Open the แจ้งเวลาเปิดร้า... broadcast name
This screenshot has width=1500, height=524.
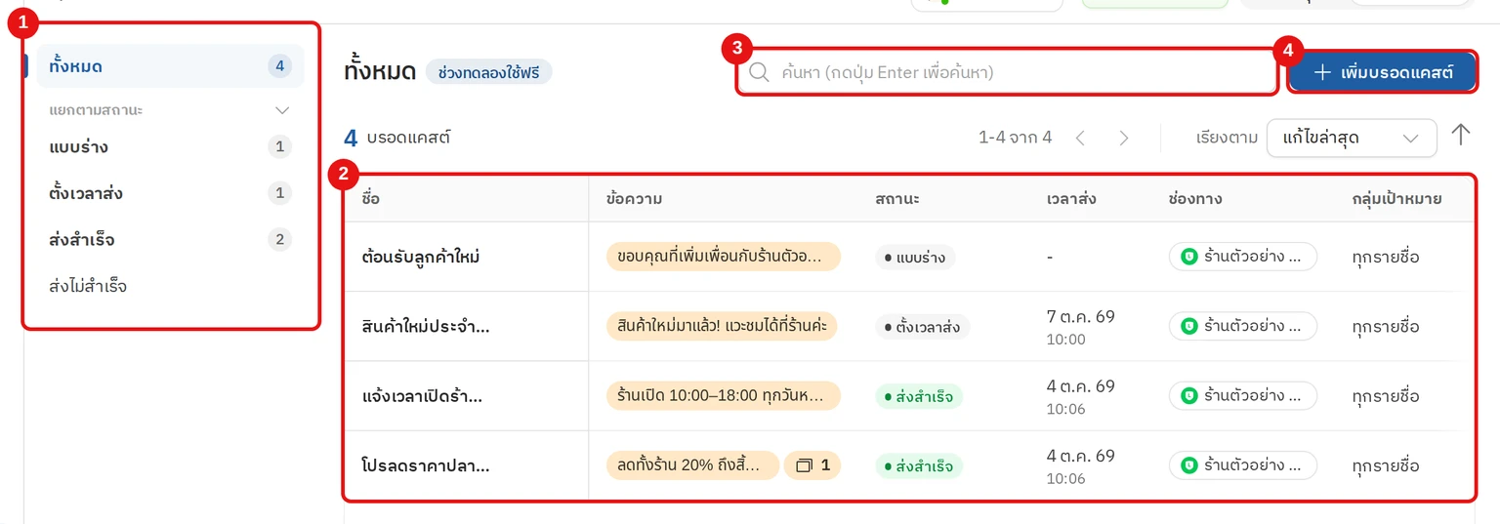(x=422, y=396)
